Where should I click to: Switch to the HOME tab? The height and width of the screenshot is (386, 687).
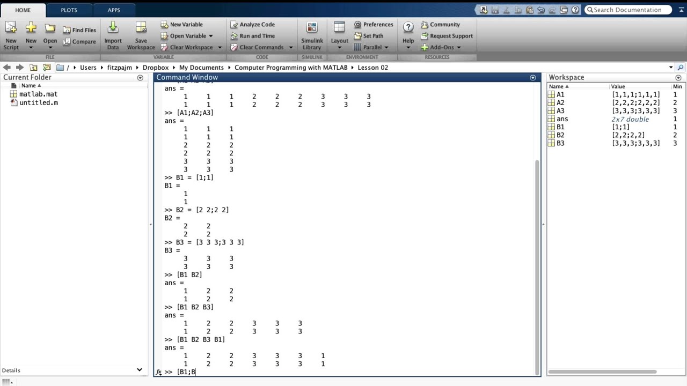[x=23, y=10]
